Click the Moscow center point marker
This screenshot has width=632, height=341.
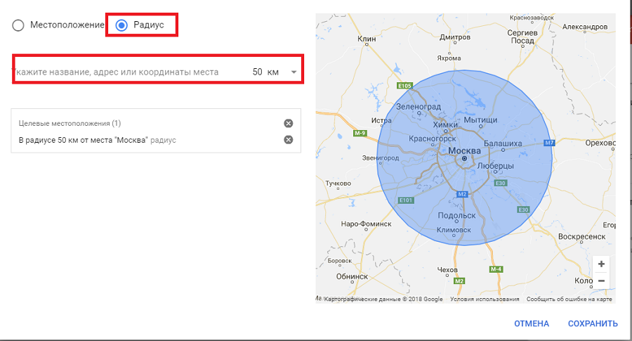point(464,160)
